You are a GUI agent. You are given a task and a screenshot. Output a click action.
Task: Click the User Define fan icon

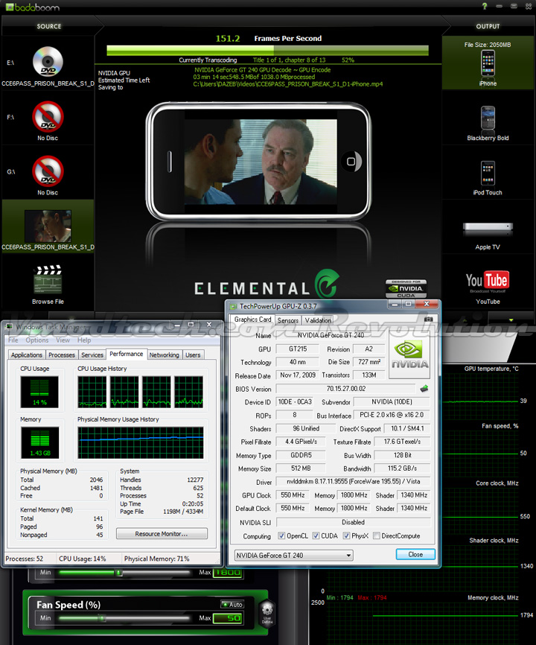pyautogui.click(x=267, y=611)
